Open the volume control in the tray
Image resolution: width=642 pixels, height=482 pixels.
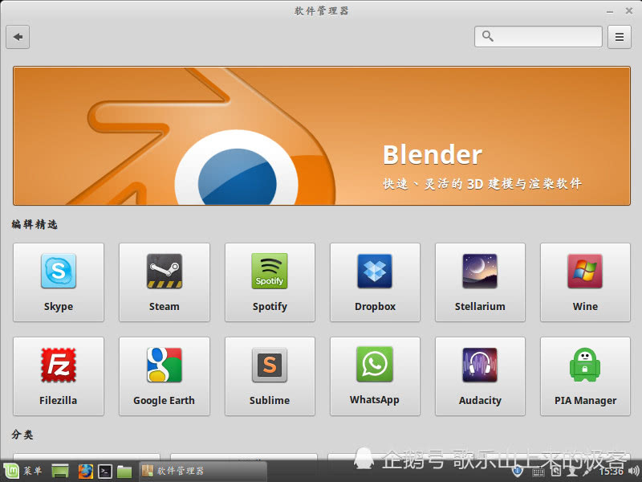coord(634,471)
